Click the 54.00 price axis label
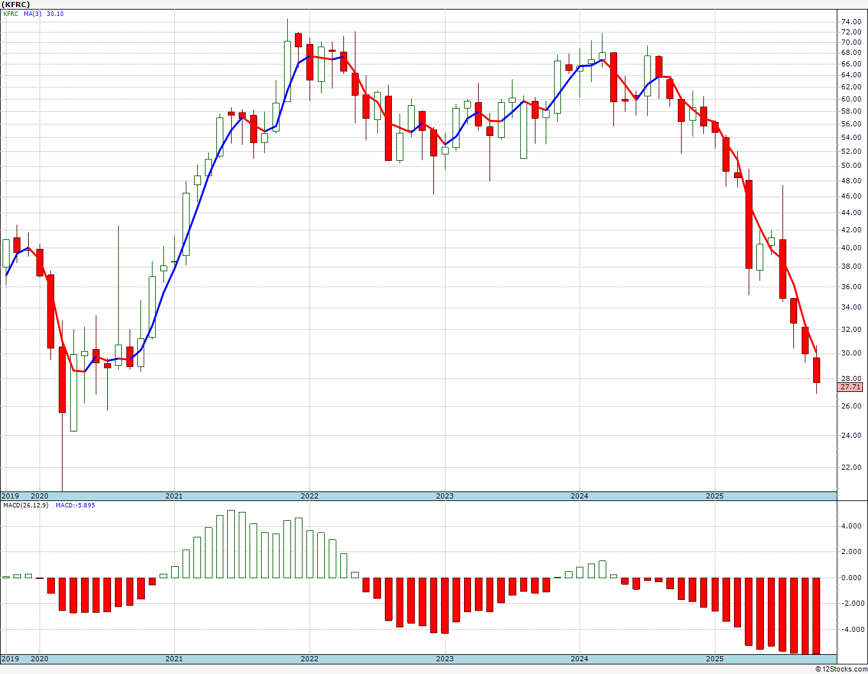Viewport: 868px width, 674px height. [851, 137]
